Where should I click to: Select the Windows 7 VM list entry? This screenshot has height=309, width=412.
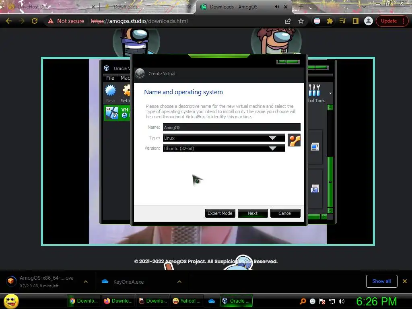pos(117,113)
